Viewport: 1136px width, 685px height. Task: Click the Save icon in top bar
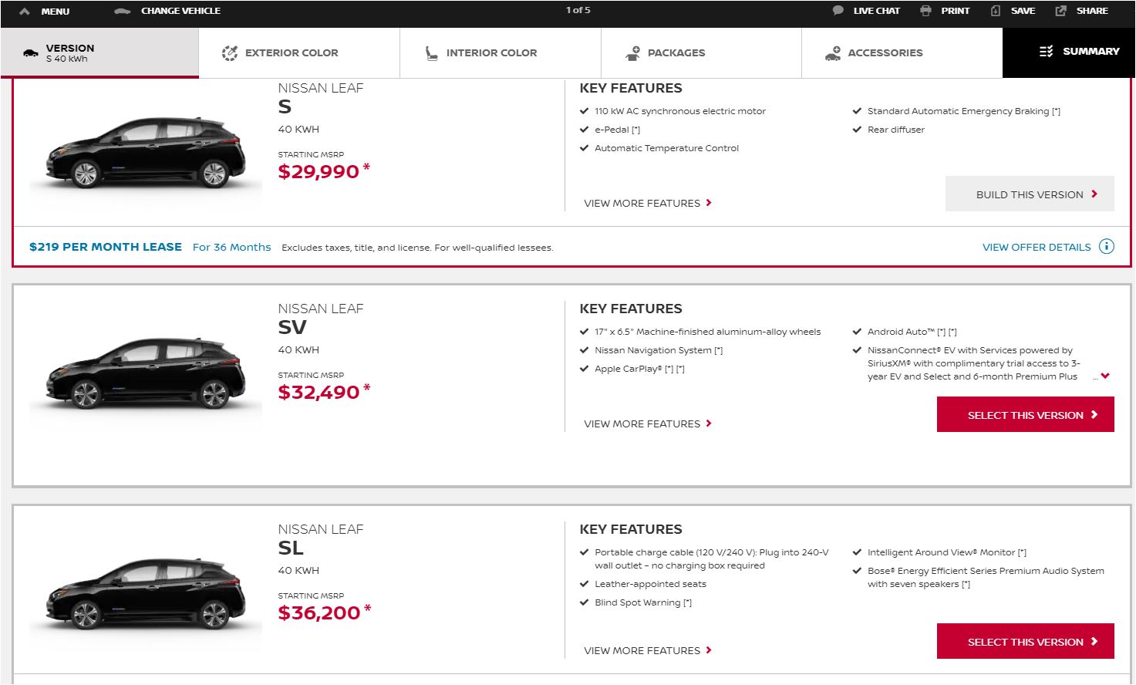[996, 11]
